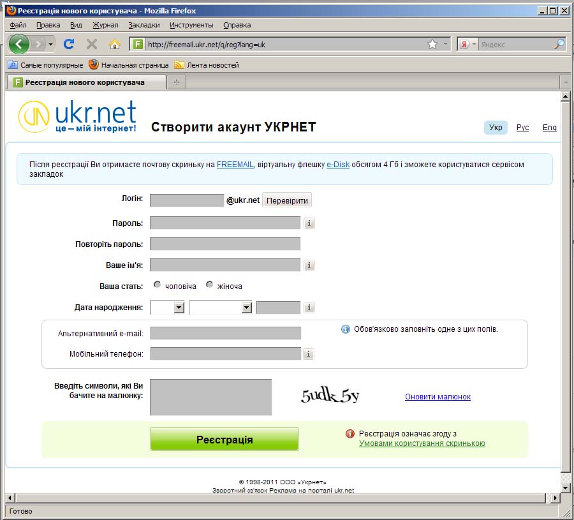
Task: Click the Логін input field
Action: point(187,200)
